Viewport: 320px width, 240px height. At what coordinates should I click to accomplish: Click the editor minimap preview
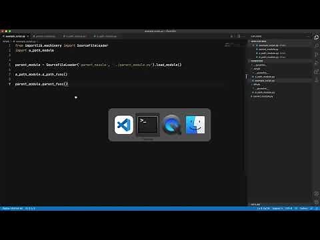232,45
